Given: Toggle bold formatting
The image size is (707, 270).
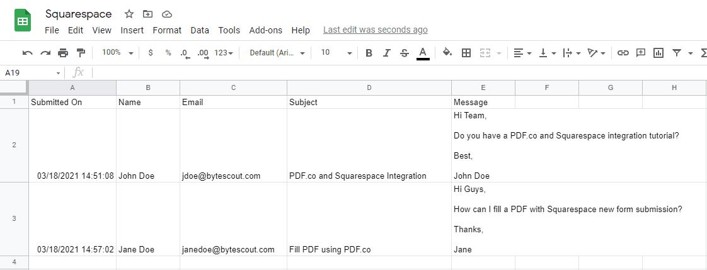Looking at the screenshot, I should click(369, 53).
